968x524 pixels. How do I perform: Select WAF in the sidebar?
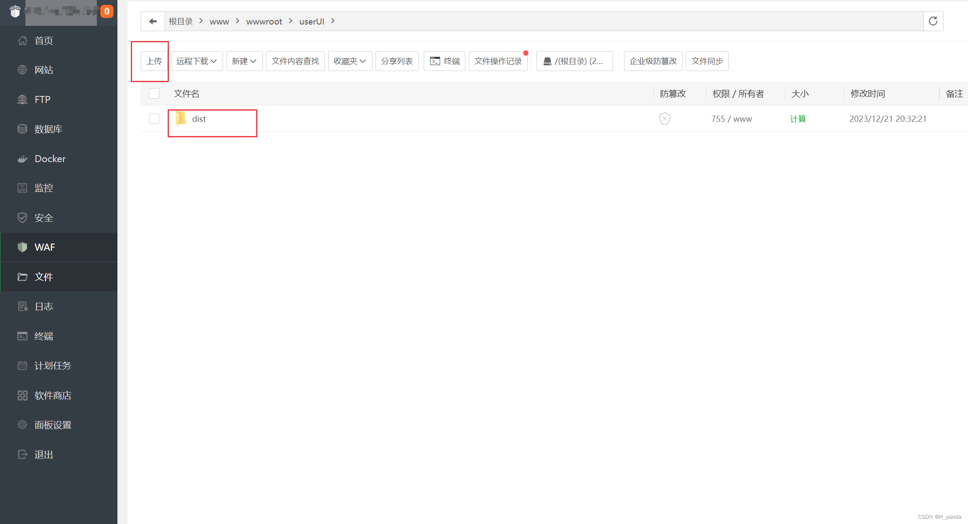point(45,247)
